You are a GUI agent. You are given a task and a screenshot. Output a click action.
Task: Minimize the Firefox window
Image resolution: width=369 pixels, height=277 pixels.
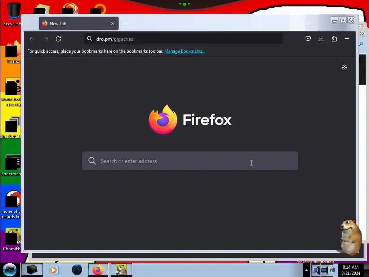tap(334, 20)
